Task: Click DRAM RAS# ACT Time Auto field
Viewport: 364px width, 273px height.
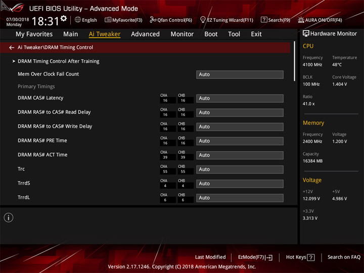Action: 240,155
